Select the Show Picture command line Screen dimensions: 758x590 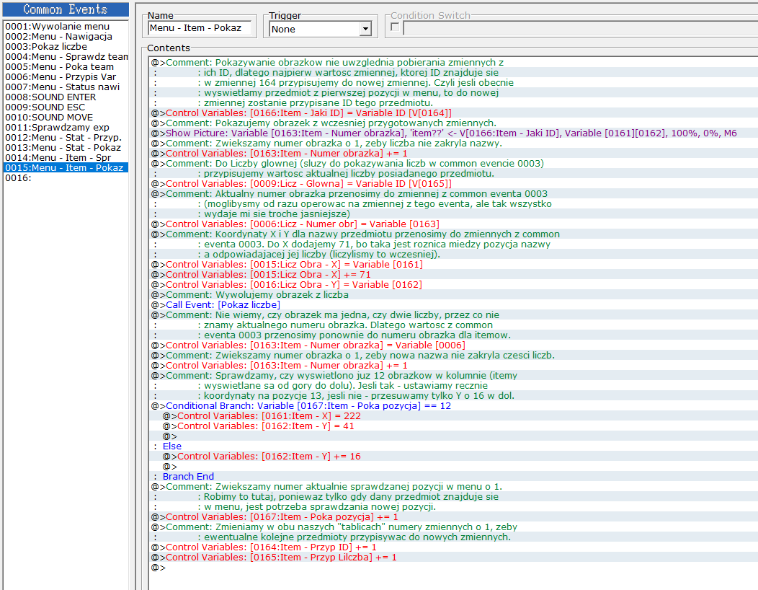(x=453, y=133)
